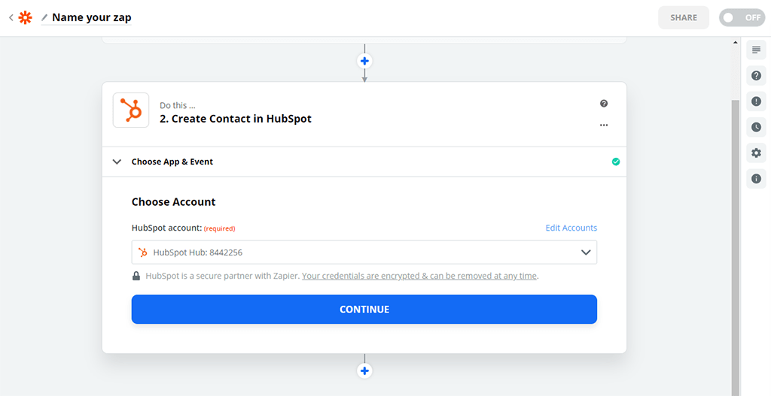Open the help icon in right sidebar
The height and width of the screenshot is (396, 771).
point(756,76)
